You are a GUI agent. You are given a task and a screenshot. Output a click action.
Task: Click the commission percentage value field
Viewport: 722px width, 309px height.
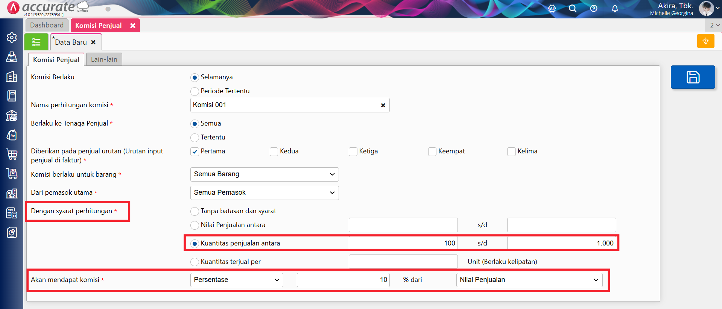point(343,280)
